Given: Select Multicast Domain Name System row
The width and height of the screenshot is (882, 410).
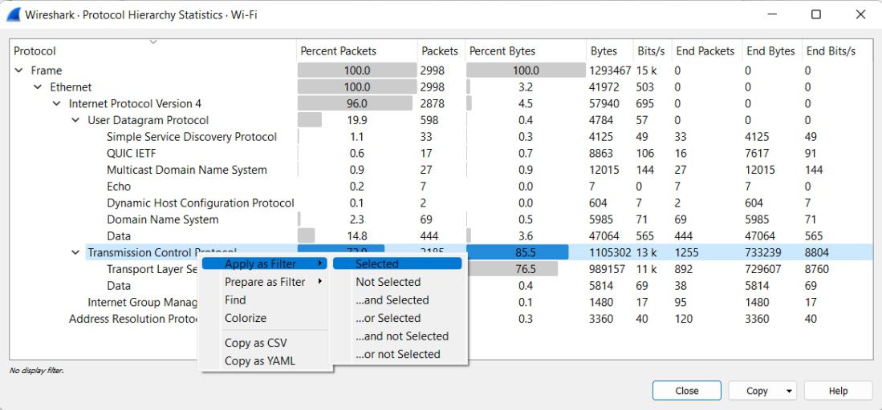Looking at the screenshot, I should pos(441,170).
